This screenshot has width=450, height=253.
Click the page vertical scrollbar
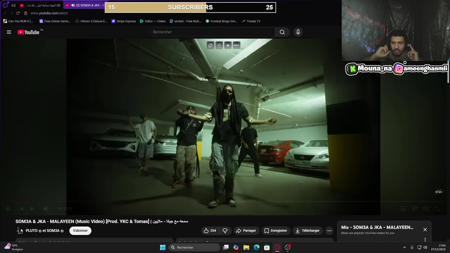pos(448,73)
